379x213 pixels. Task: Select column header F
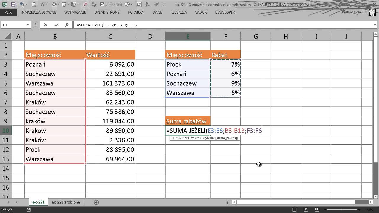click(226, 36)
